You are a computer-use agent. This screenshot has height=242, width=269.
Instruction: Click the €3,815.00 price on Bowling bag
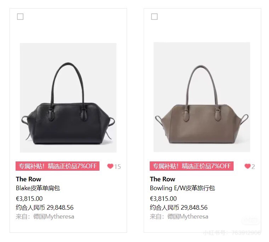(x=163, y=199)
